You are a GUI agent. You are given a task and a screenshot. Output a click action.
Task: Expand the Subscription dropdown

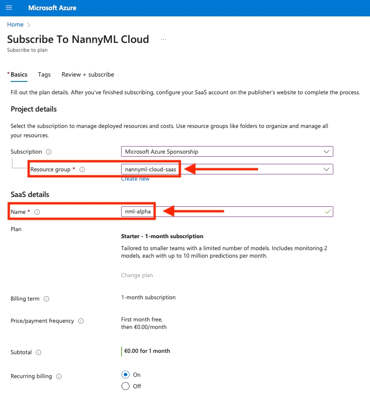pyautogui.click(x=326, y=151)
